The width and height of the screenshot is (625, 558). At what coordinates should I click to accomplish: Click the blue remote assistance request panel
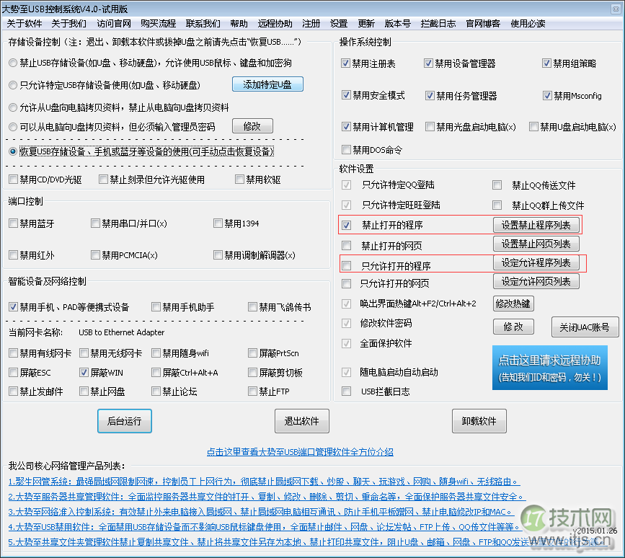point(550,368)
